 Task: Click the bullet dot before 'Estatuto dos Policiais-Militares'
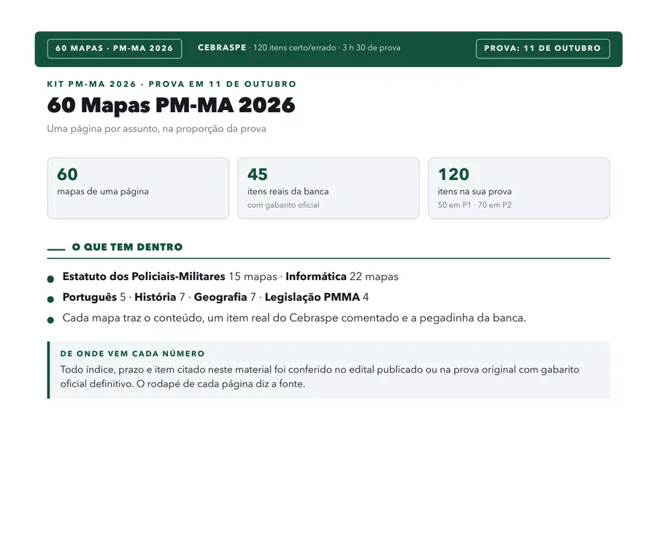coord(50,279)
